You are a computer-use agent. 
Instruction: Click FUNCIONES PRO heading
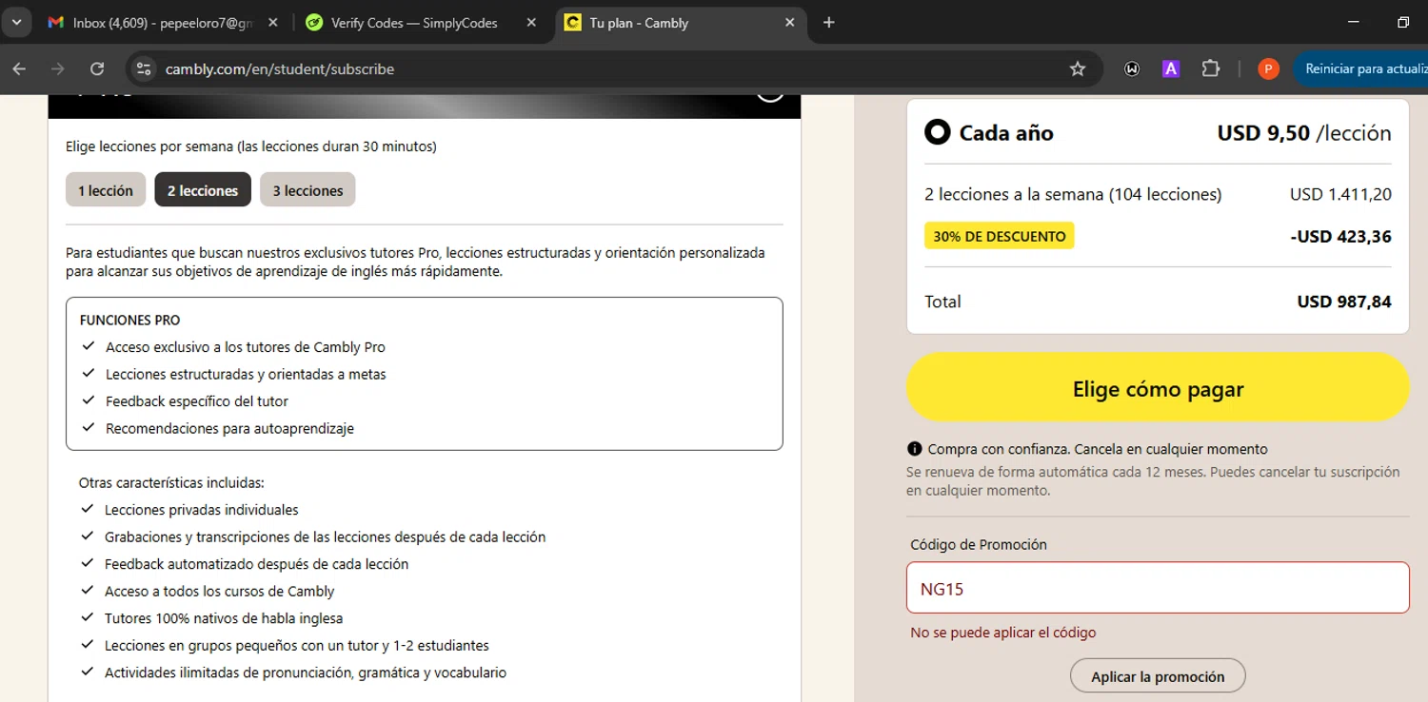(129, 321)
